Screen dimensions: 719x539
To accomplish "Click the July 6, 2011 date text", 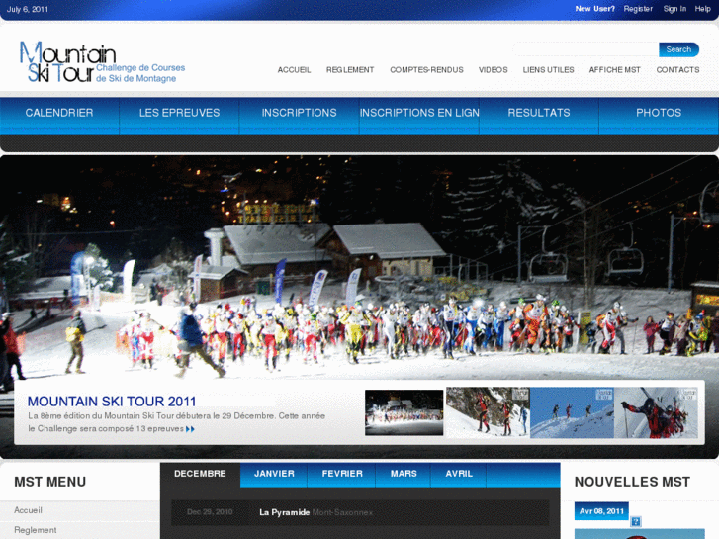I will (28, 9).
